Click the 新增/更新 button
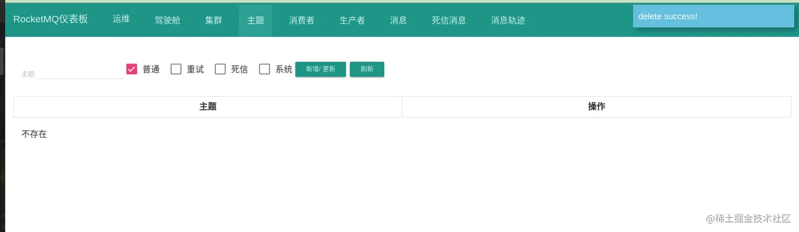 point(321,69)
